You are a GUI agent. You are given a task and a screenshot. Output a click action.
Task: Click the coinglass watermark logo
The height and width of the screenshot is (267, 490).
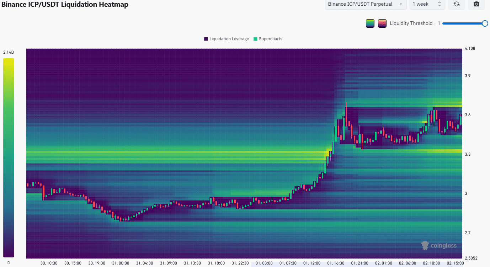click(x=439, y=245)
